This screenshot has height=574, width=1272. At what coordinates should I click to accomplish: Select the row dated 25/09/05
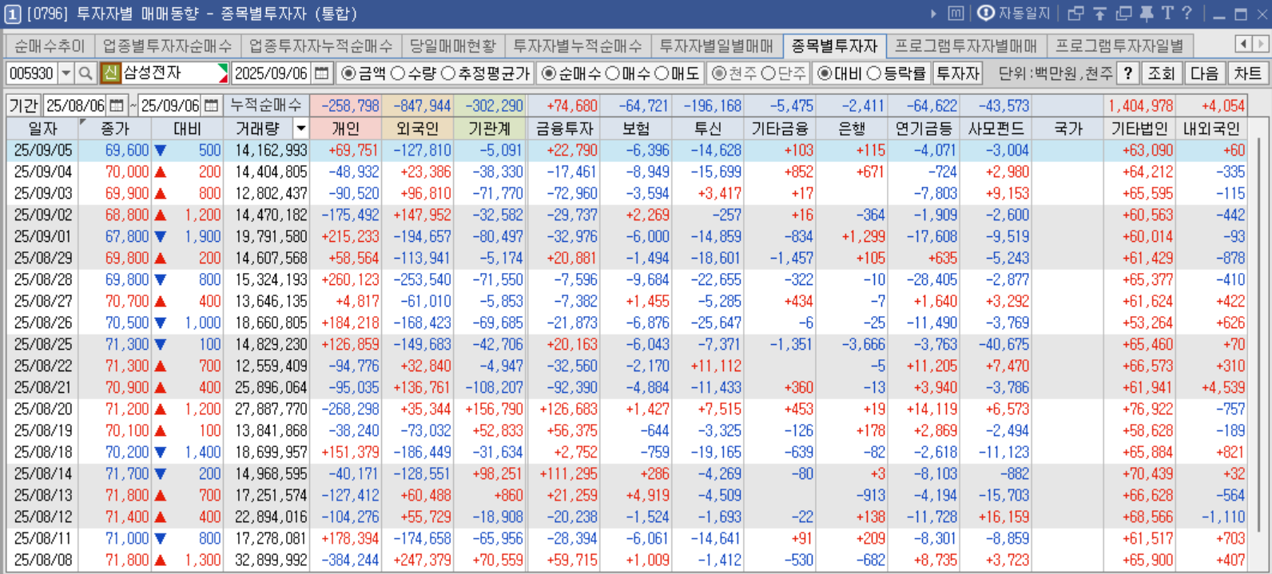pos(627,150)
